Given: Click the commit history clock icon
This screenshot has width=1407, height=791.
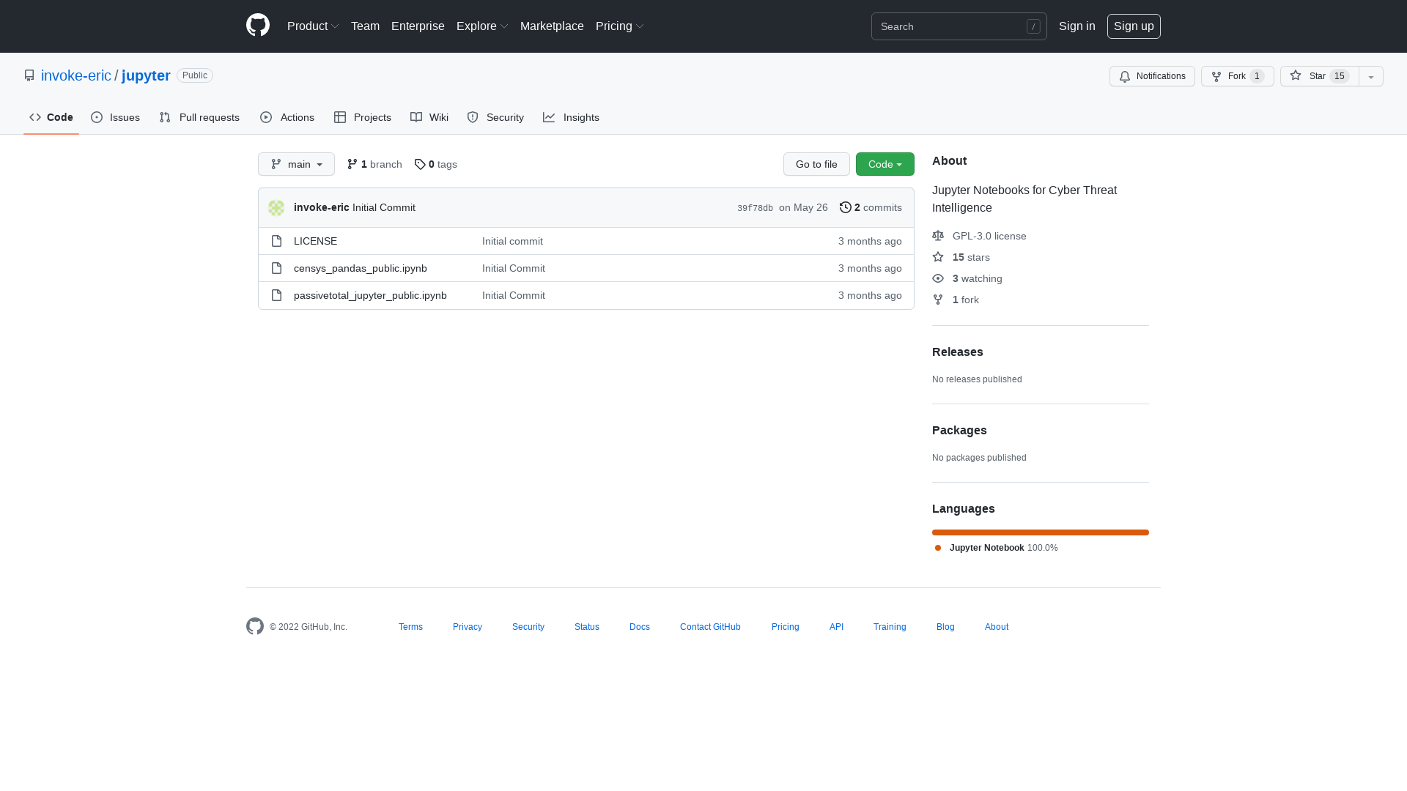Looking at the screenshot, I should 846,207.
